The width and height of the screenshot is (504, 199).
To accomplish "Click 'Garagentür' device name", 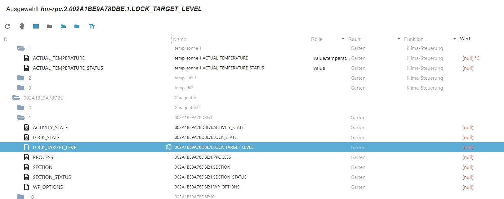I will (x=185, y=98).
